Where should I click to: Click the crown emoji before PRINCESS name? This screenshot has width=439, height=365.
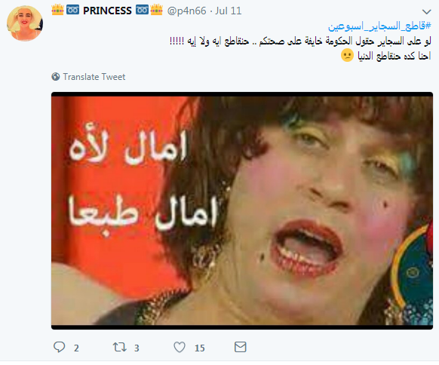click(x=57, y=10)
